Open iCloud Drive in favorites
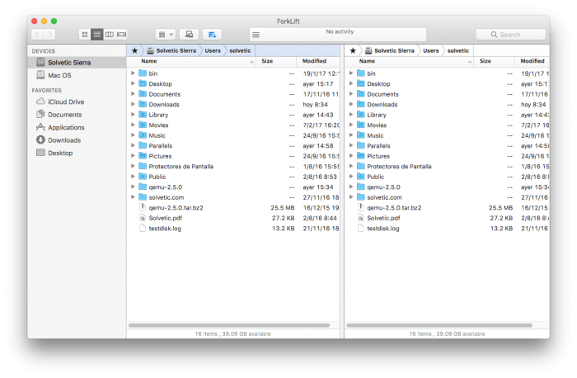577x378 pixels. coord(77,102)
